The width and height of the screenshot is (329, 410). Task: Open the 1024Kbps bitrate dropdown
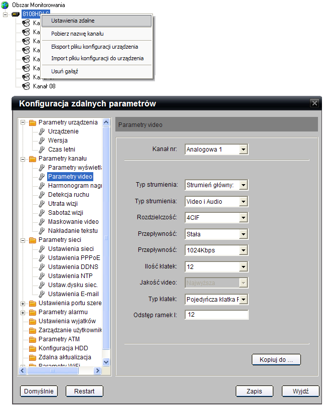[x=243, y=250]
